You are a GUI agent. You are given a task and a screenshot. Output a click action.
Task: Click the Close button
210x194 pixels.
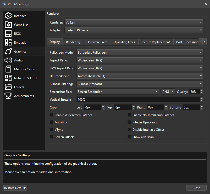point(196,188)
